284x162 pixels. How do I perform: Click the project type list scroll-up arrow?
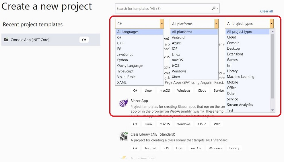point(273,31)
